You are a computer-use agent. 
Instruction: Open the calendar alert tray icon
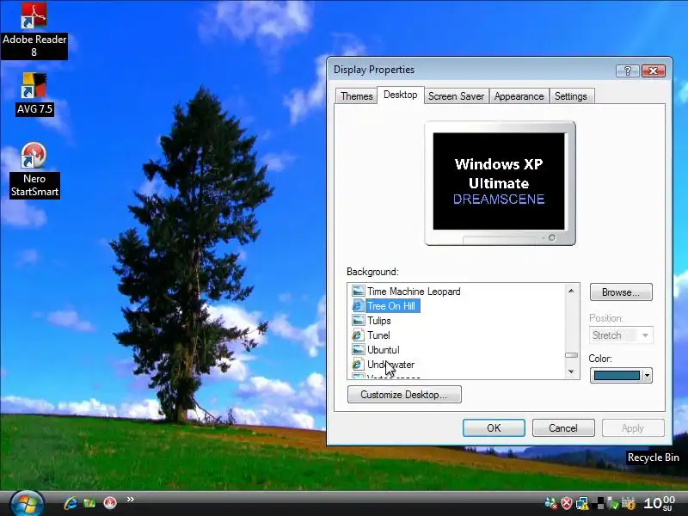click(629, 504)
